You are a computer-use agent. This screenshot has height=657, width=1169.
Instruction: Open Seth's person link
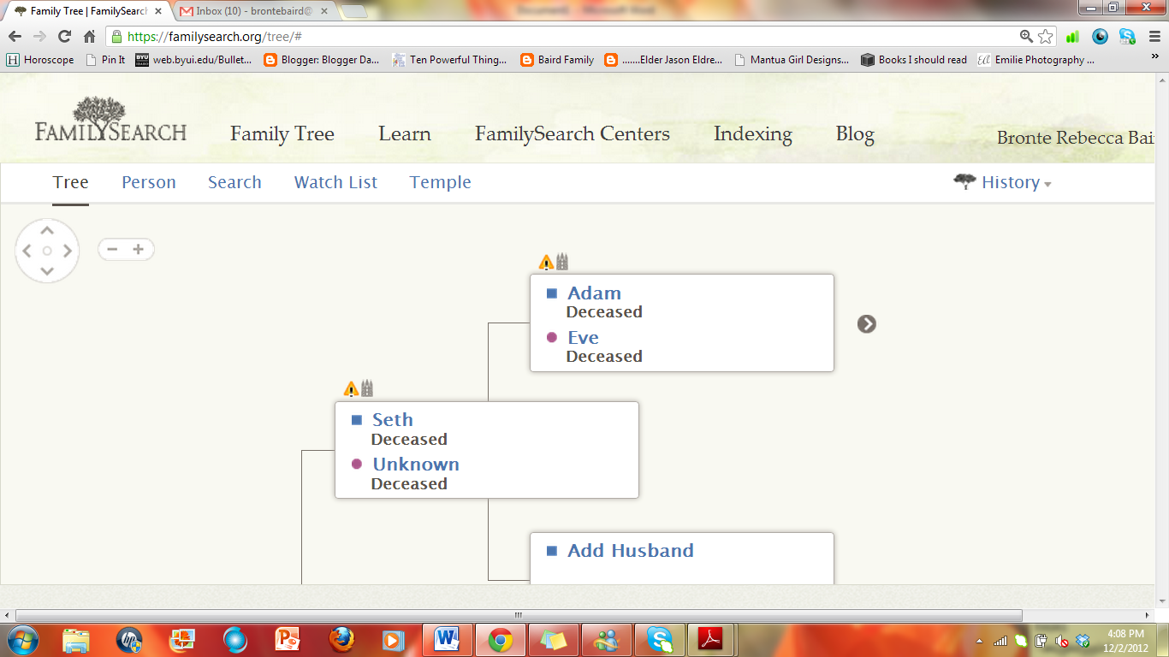coord(393,419)
